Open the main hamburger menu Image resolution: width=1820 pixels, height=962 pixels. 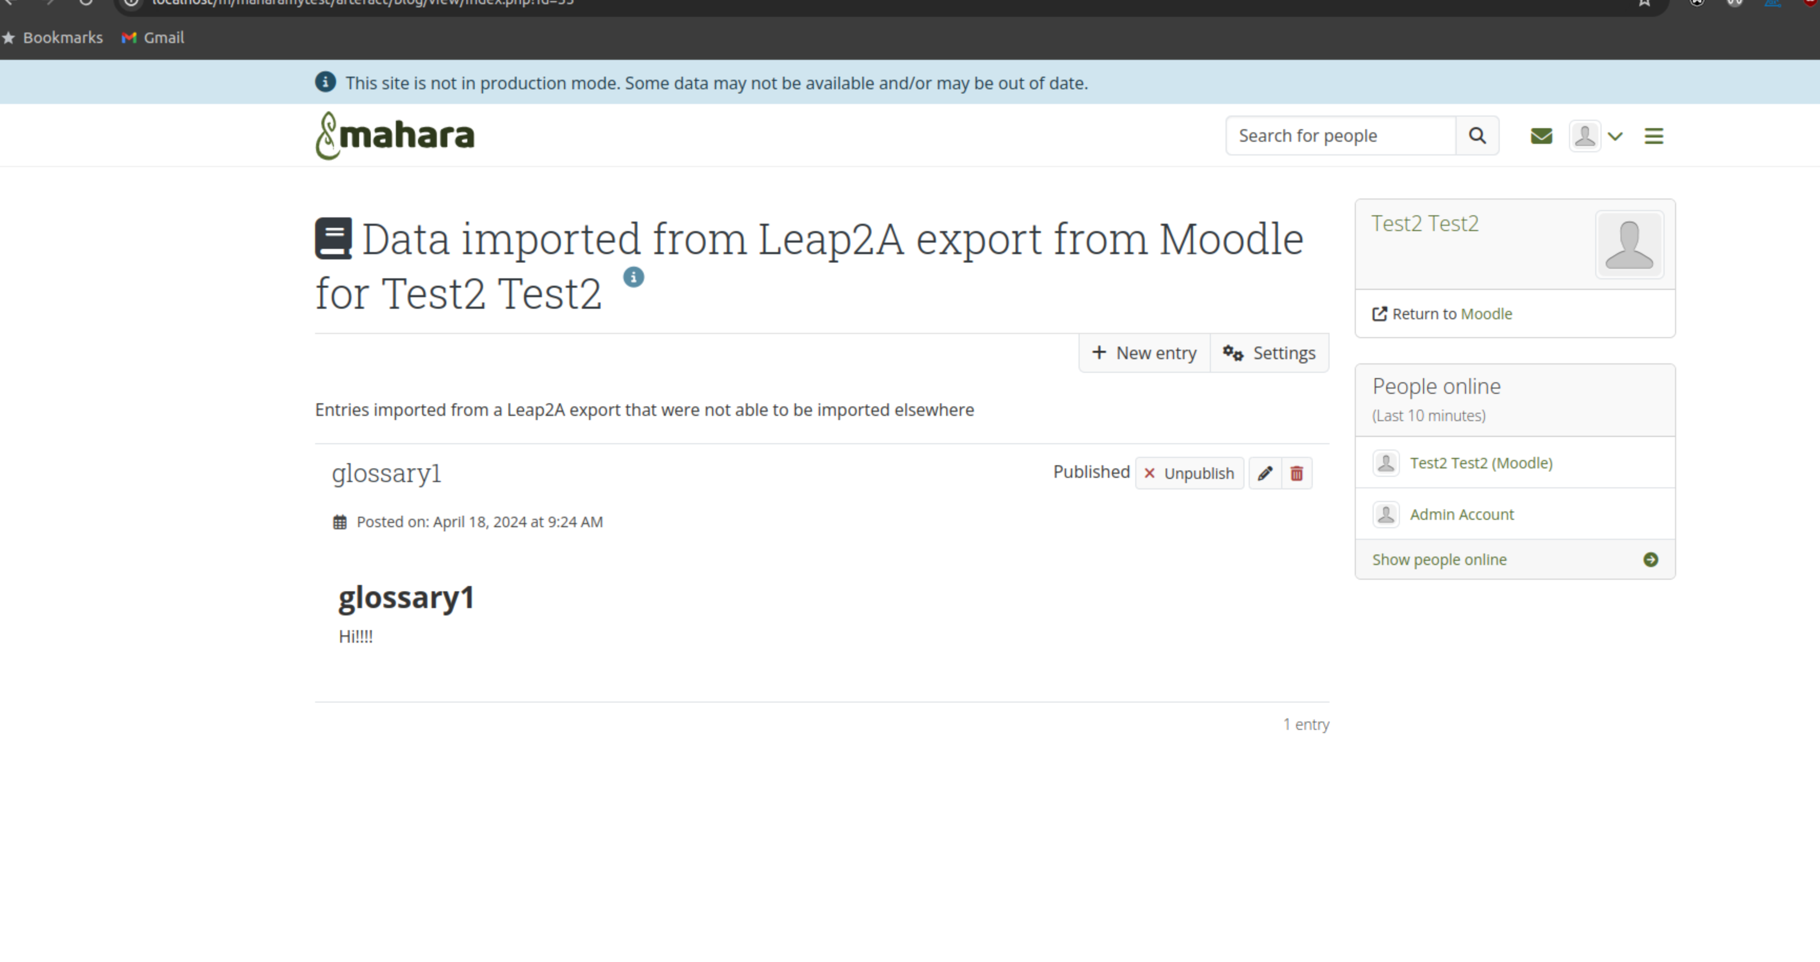pos(1653,135)
